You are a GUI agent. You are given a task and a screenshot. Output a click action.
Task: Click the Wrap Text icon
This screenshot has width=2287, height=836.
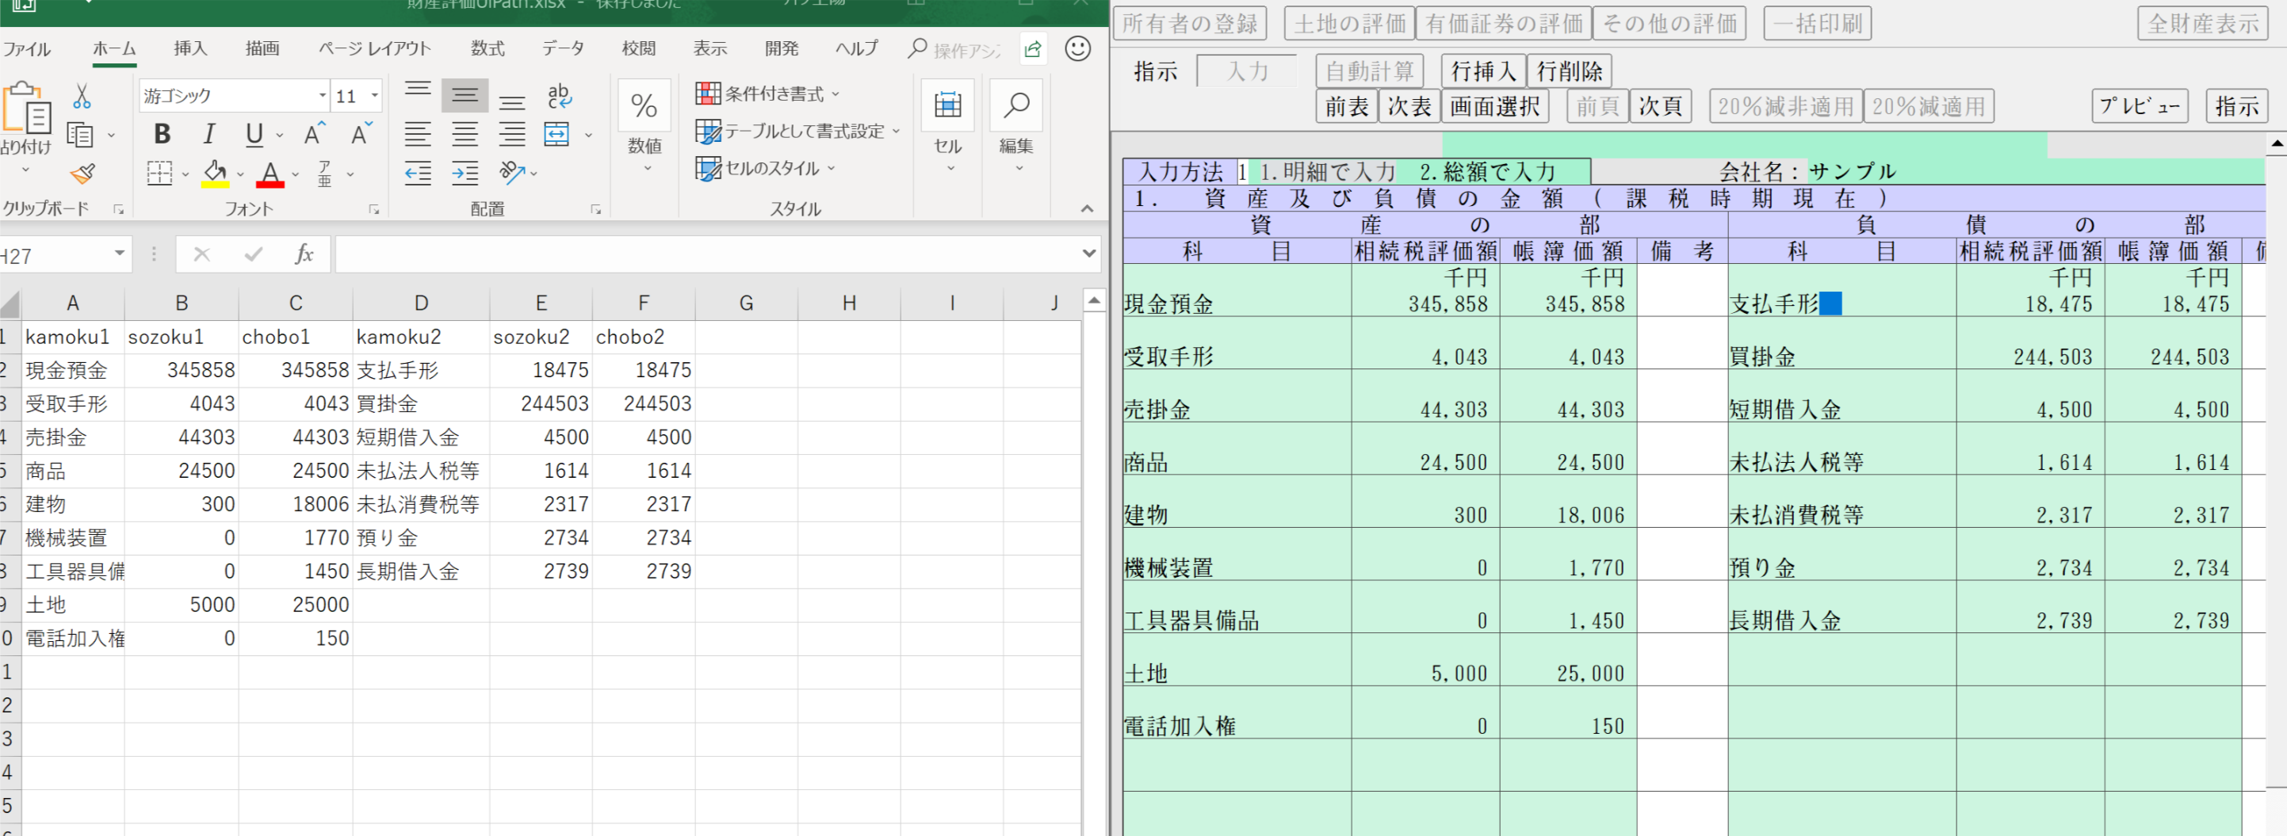pyautogui.click(x=560, y=95)
